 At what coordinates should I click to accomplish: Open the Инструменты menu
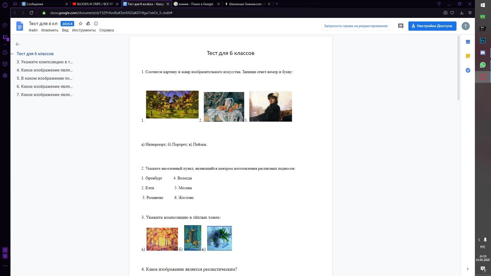84,30
